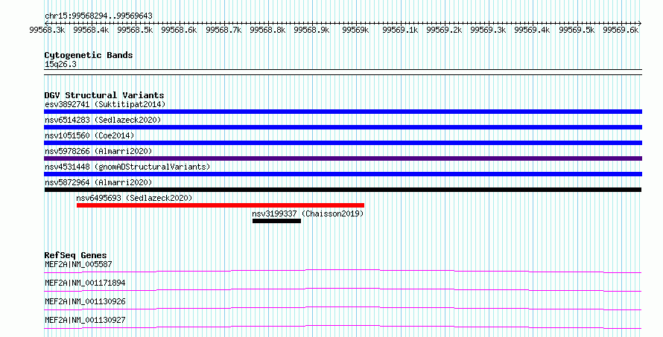Image resolution: width=663 pixels, height=337 pixels.
Task: Click the 99569.1k ruler tick label
Action: click(x=400, y=30)
